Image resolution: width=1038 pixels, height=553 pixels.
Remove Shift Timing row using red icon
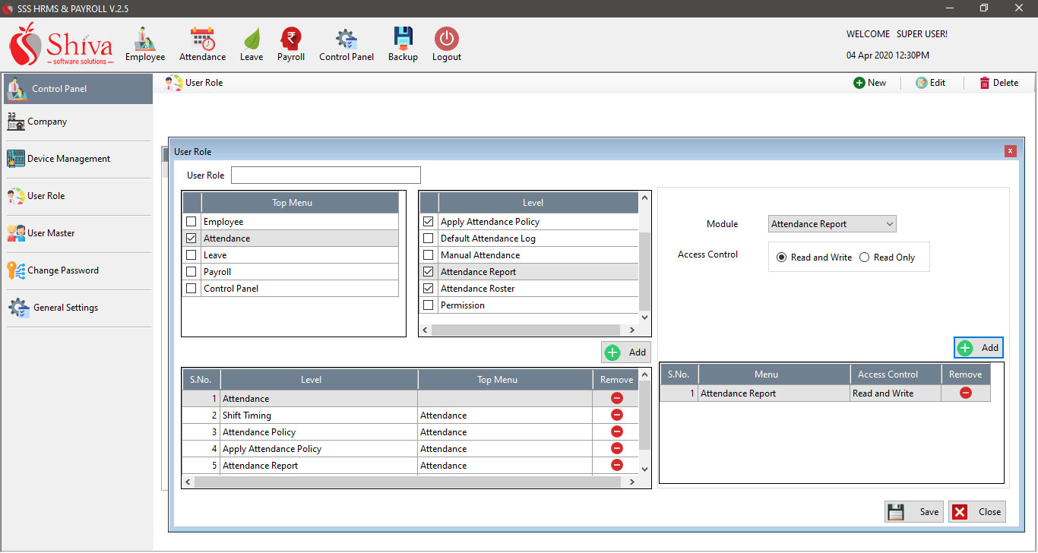tap(617, 415)
